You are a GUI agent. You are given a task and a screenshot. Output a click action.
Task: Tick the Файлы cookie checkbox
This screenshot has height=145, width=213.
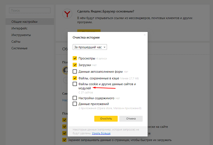pos(75,84)
